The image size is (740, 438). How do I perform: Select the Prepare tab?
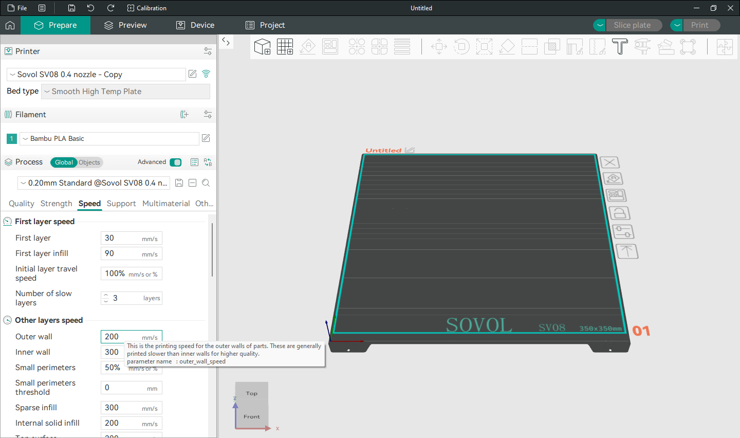55,25
